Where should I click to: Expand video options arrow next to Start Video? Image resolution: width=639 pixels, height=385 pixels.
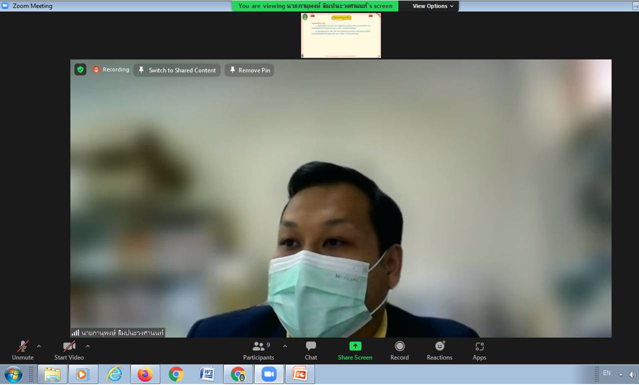[x=88, y=346]
